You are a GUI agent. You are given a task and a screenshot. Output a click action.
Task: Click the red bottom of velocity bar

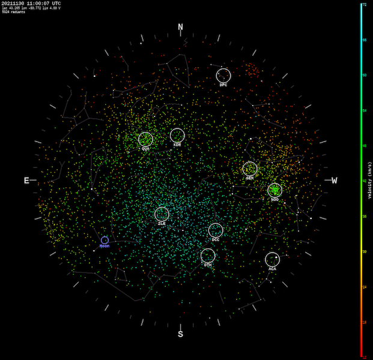pyautogui.click(x=361, y=354)
